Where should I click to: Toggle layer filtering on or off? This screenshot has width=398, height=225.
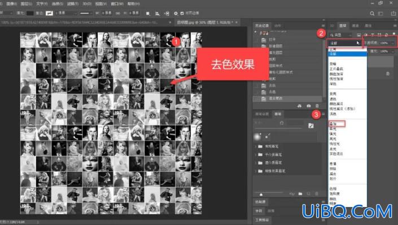(394, 34)
